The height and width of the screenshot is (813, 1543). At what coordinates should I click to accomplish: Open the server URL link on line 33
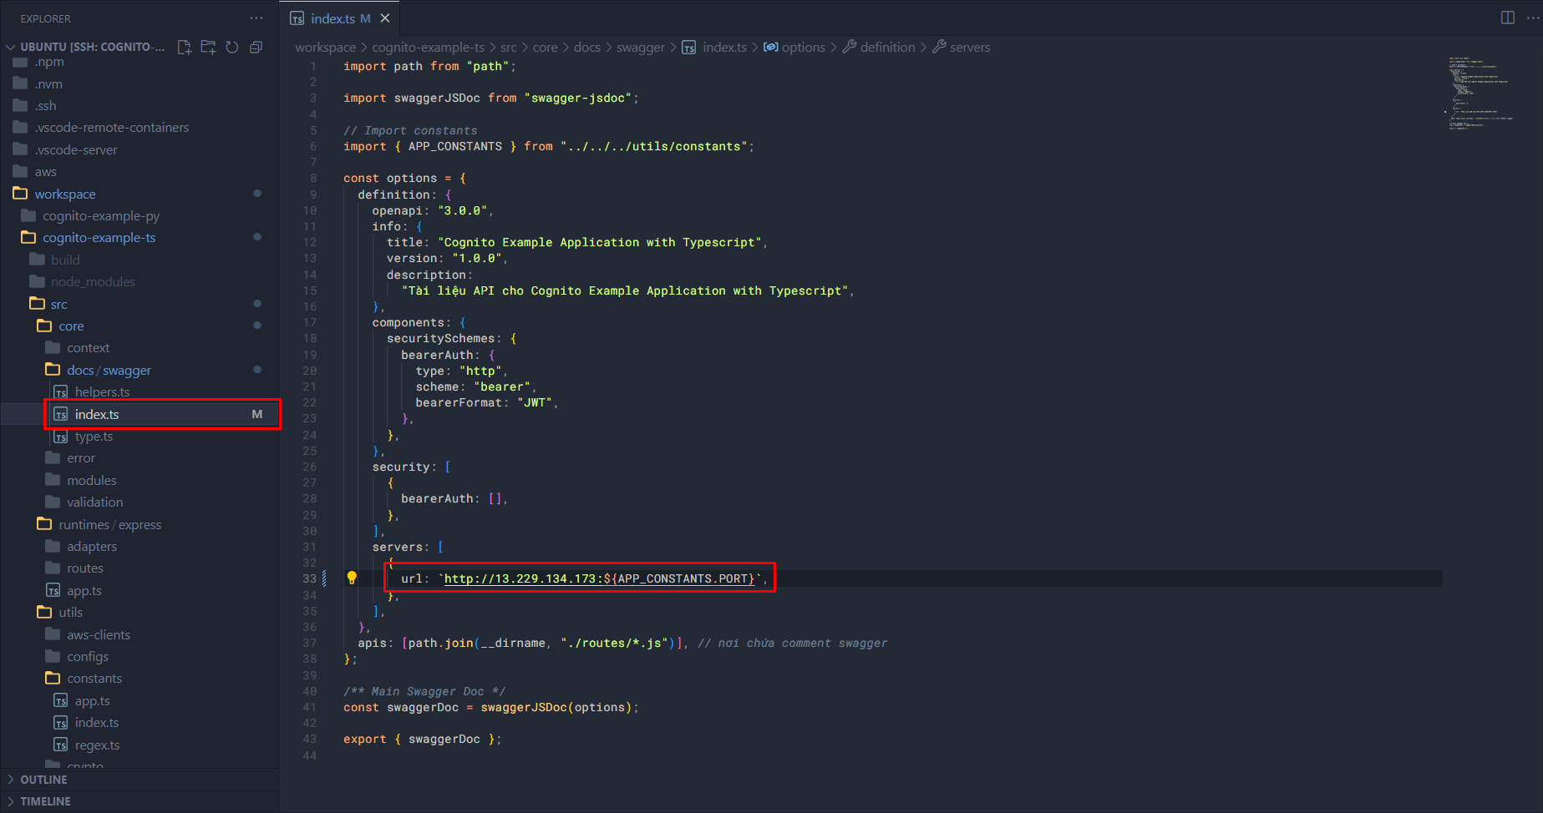point(520,578)
